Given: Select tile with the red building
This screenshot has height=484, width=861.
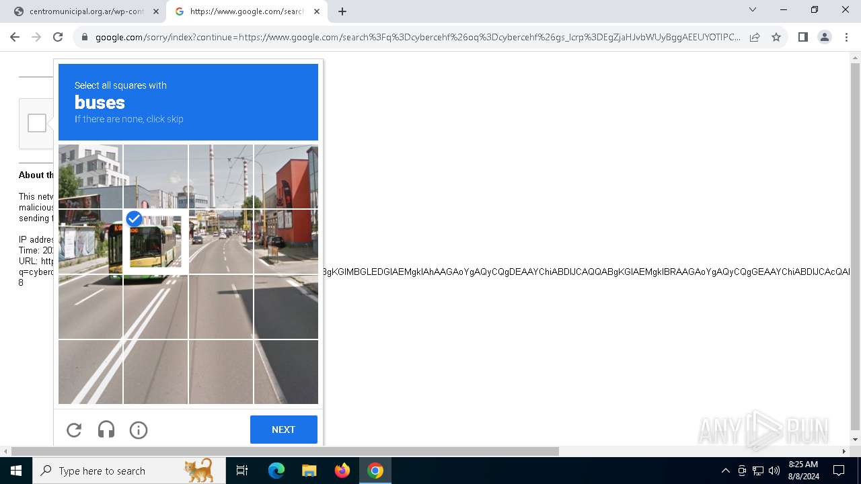Looking at the screenshot, I should coord(286,176).
